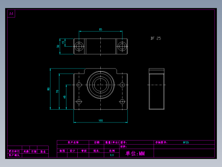The image size is (222, 167).
Task: Click the 30 dimension in top view
Action: click(58, 46)
